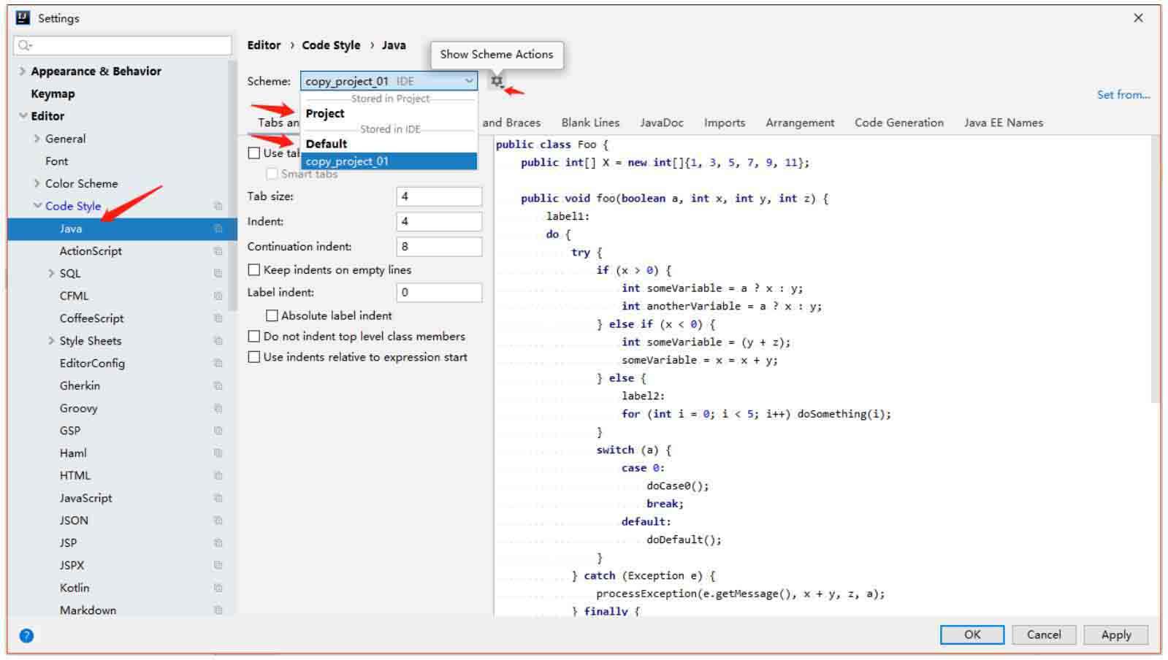Click the help question mark icon
This screenshot has width=1168, height=660.
[26, 635]
